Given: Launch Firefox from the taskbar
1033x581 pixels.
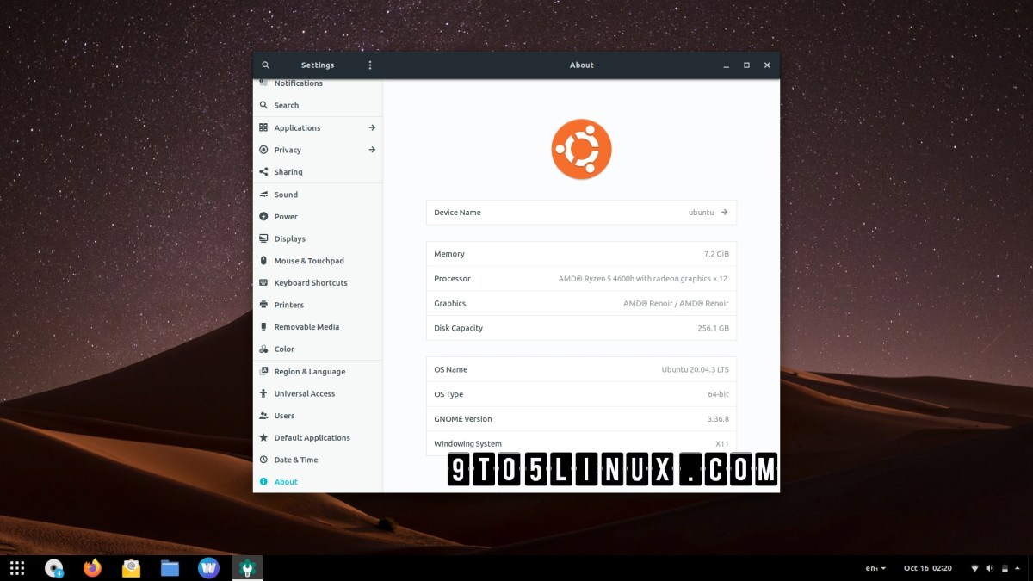Looking at the screenshot, I should (x=92, y=568).
